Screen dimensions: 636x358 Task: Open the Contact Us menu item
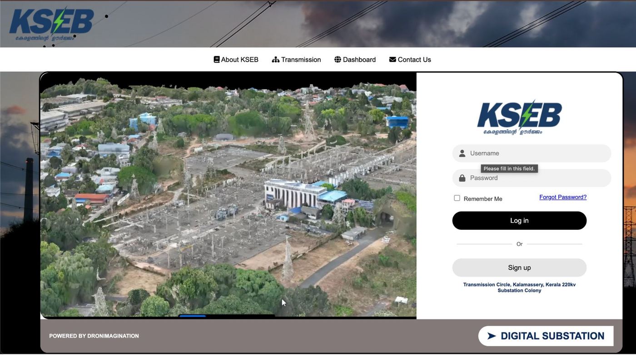pyautogui.click(x=410, y=60)
